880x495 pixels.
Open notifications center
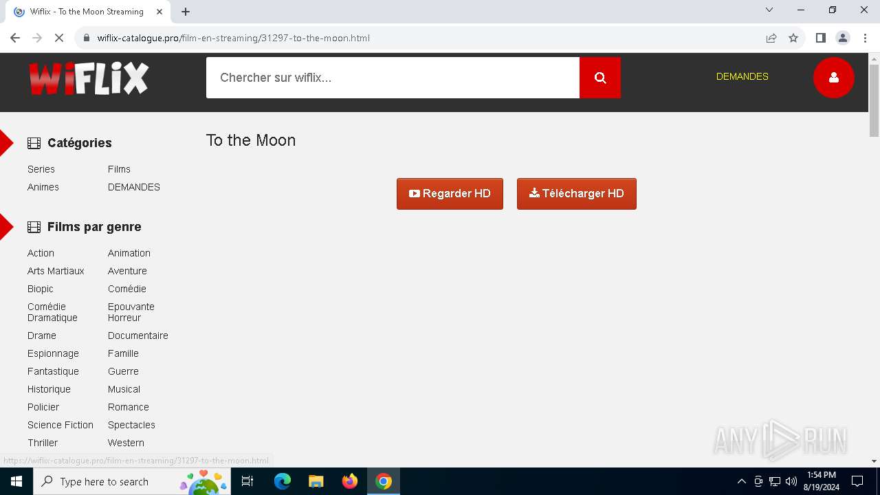[857, 481]
